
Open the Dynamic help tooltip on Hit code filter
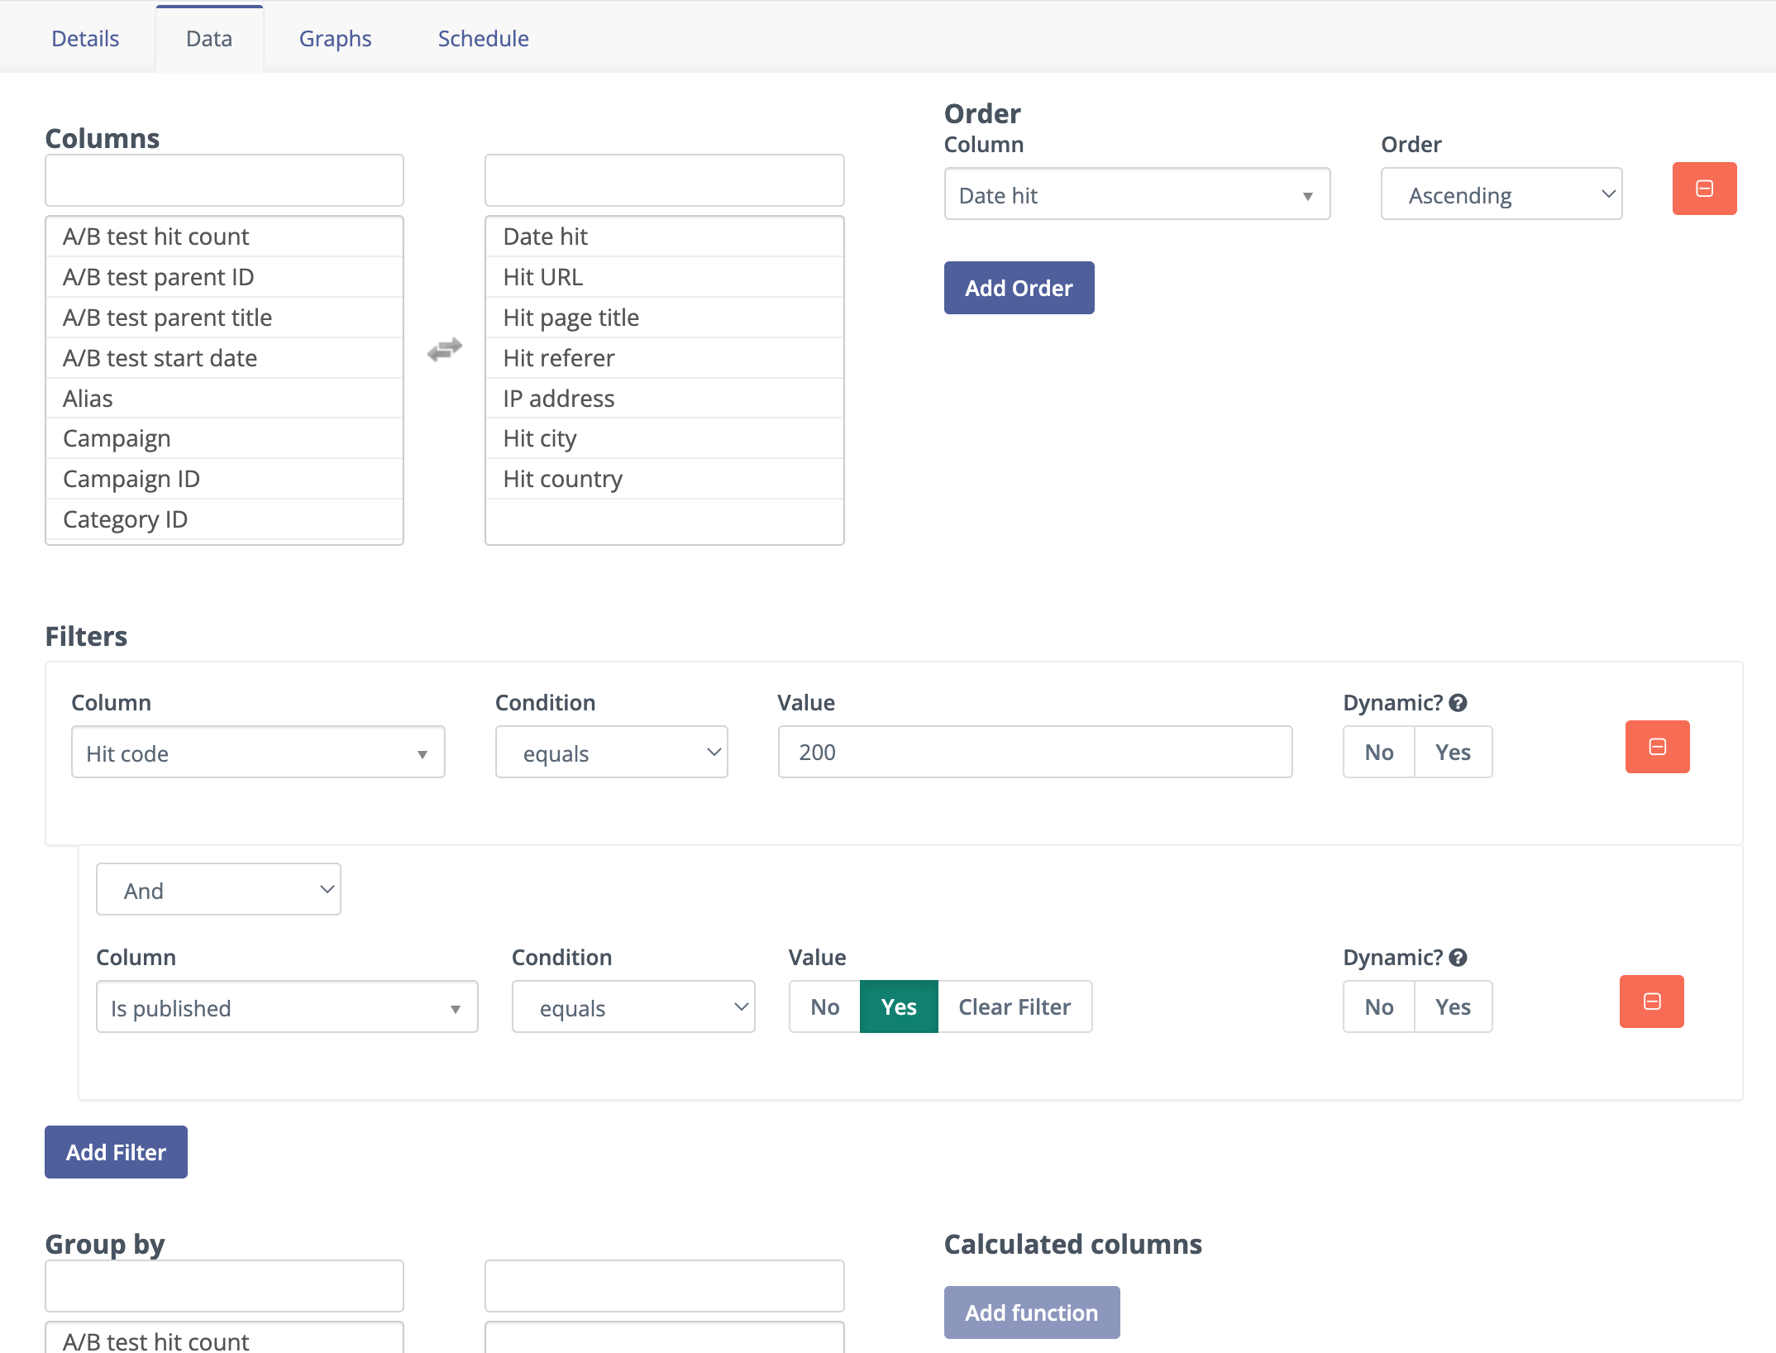tap(1459, 702)
